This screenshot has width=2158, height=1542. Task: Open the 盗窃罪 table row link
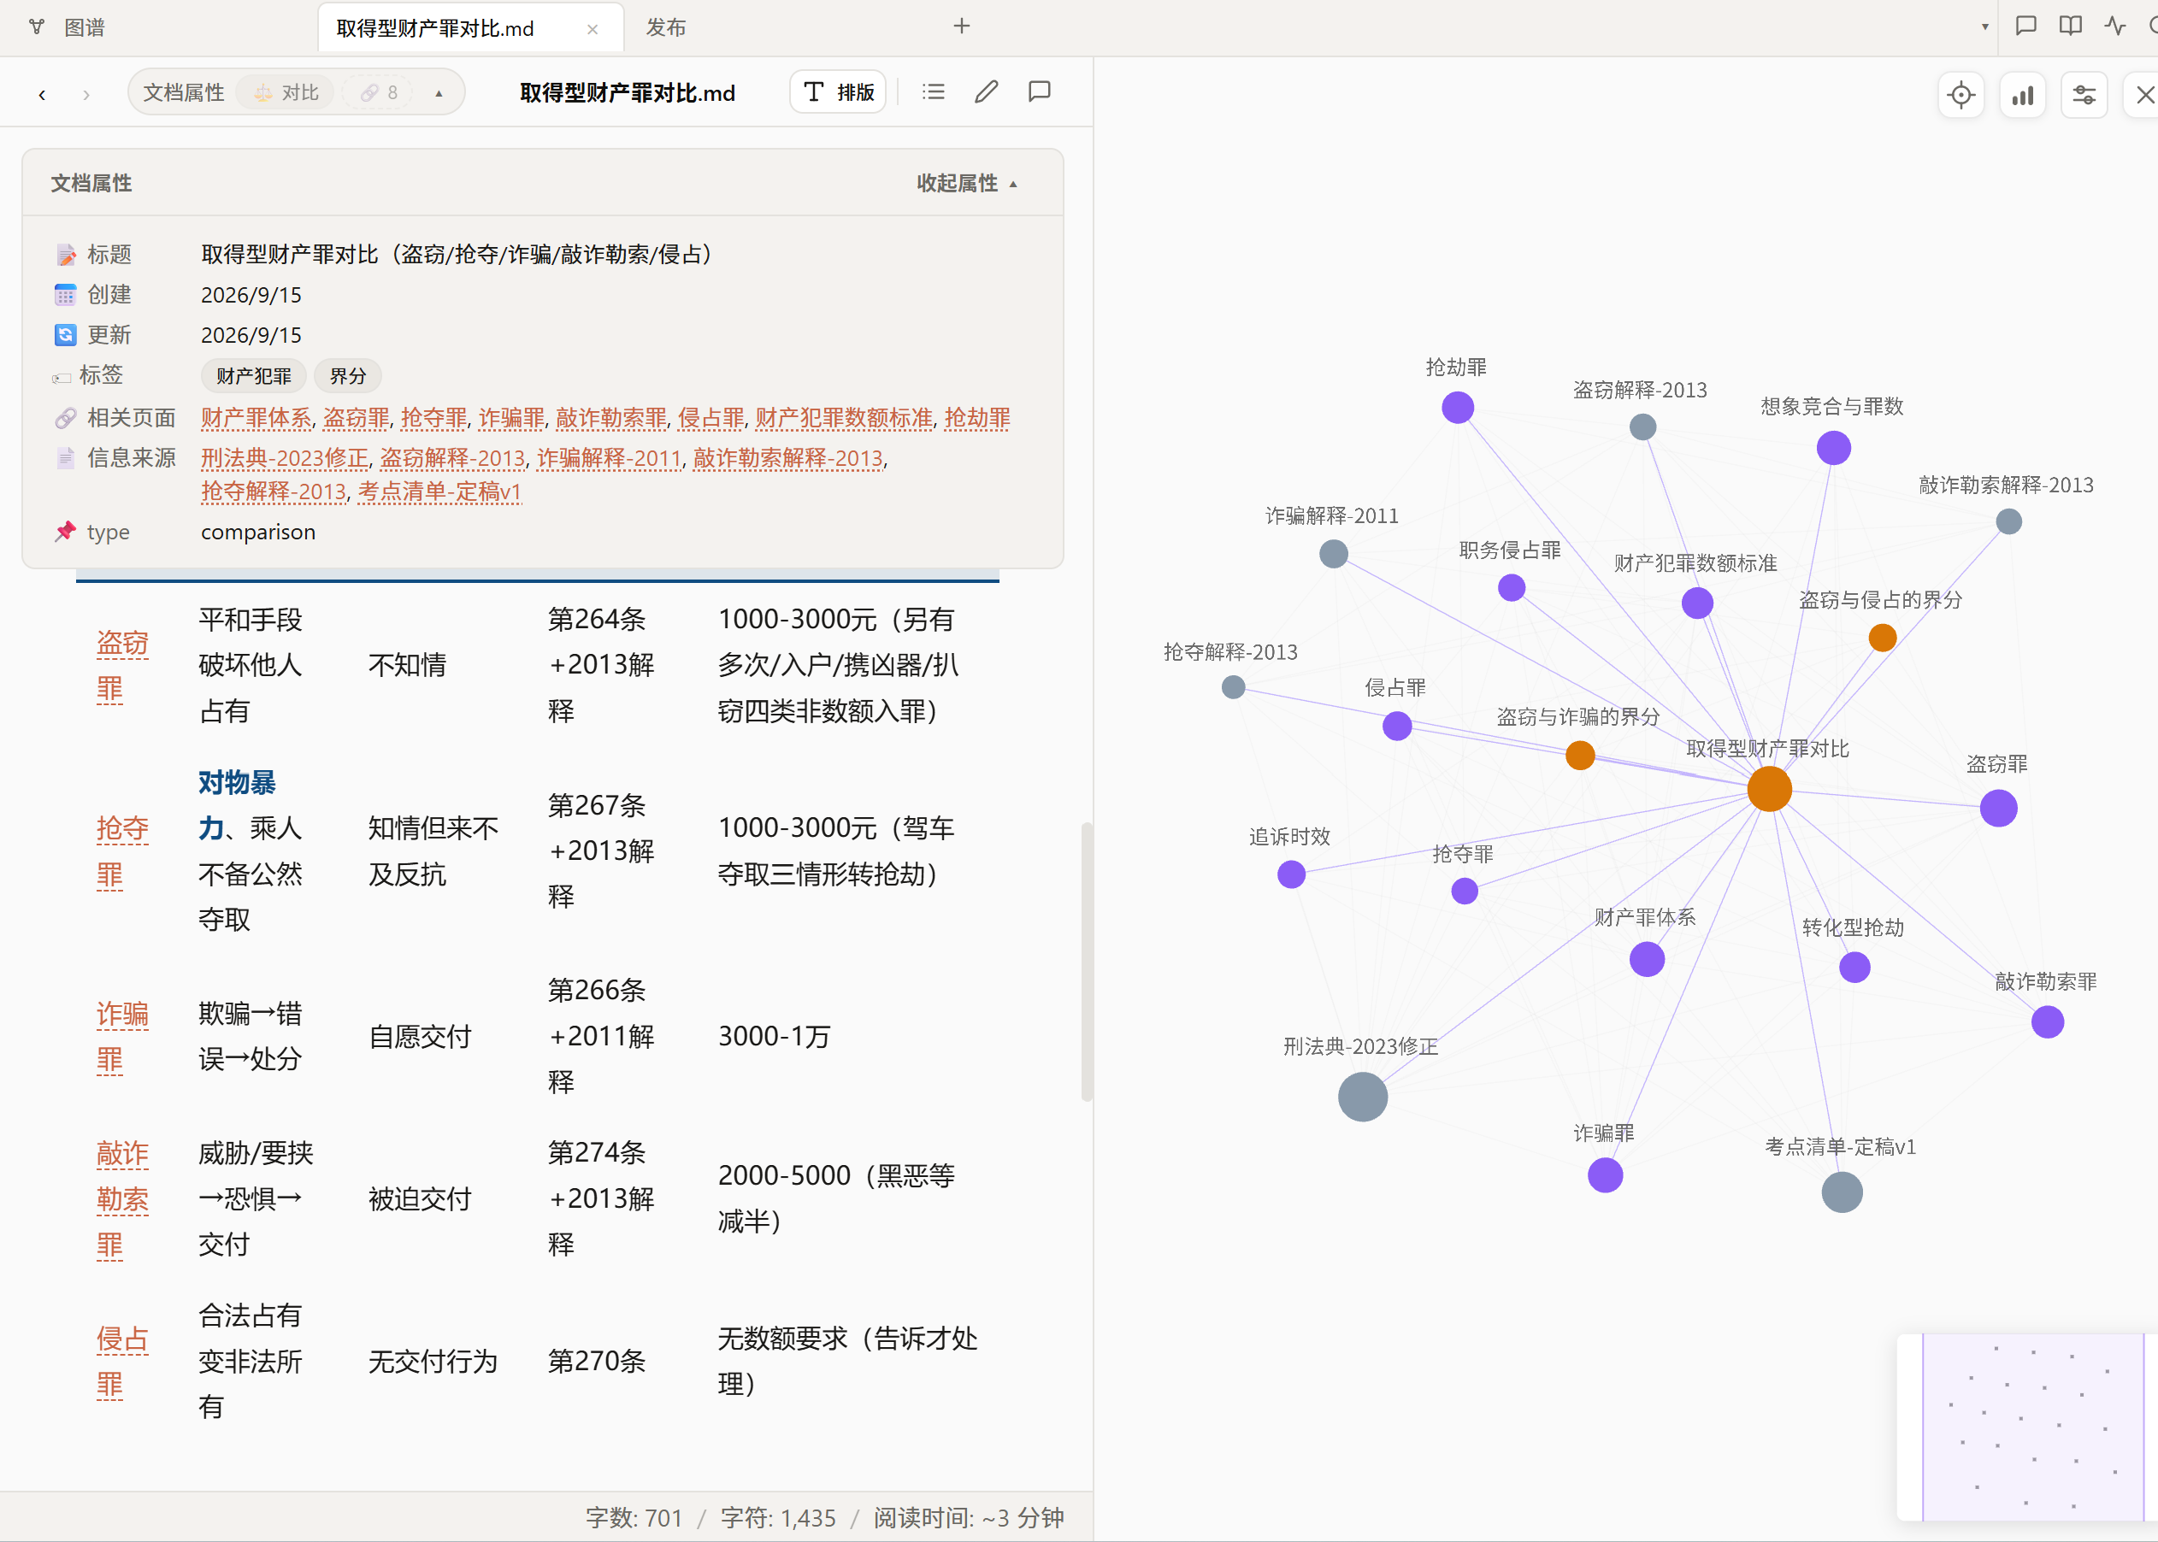tap(122, 666)
